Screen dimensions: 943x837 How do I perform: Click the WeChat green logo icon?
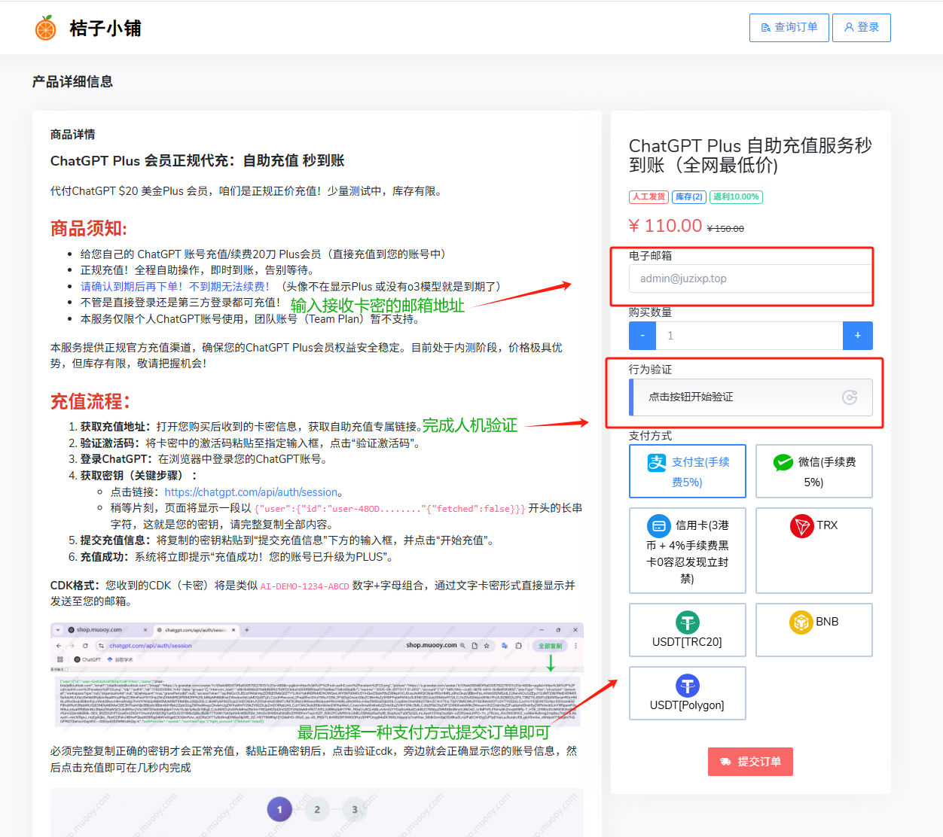(x=783, y=462)
